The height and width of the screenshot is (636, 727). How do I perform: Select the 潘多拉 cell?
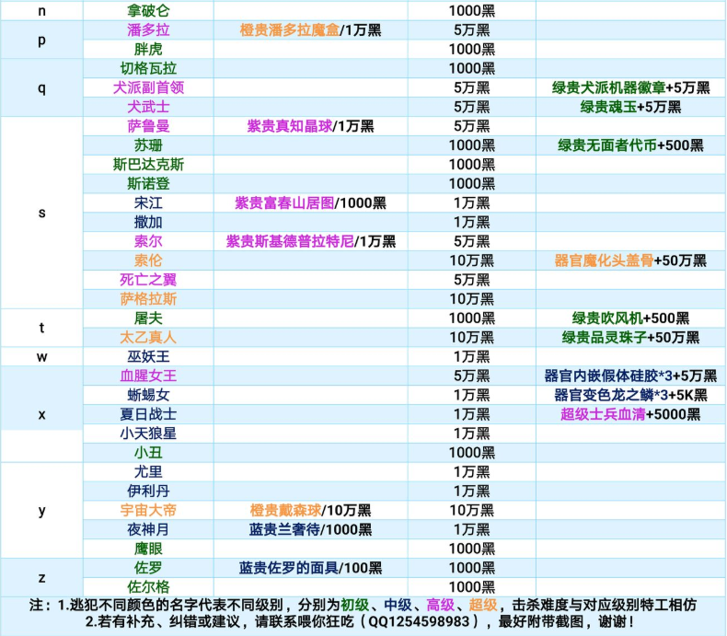pos(148,29)
